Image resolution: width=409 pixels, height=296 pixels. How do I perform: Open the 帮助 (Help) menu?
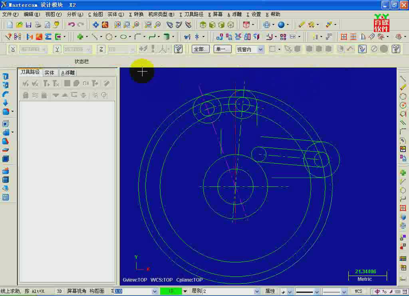273,14
